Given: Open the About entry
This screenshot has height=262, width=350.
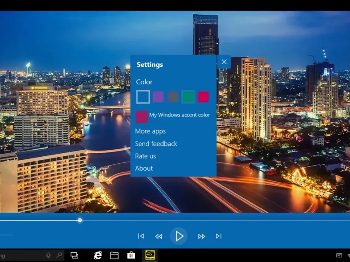Looking at the screenshot, I should [144, 168].
